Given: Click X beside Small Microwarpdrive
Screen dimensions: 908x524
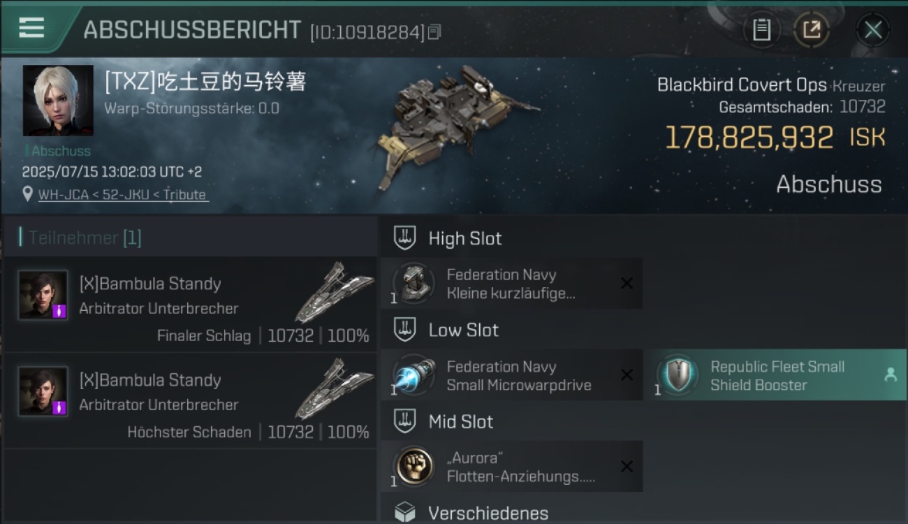Looking at the screenshot, I should 627,375.
